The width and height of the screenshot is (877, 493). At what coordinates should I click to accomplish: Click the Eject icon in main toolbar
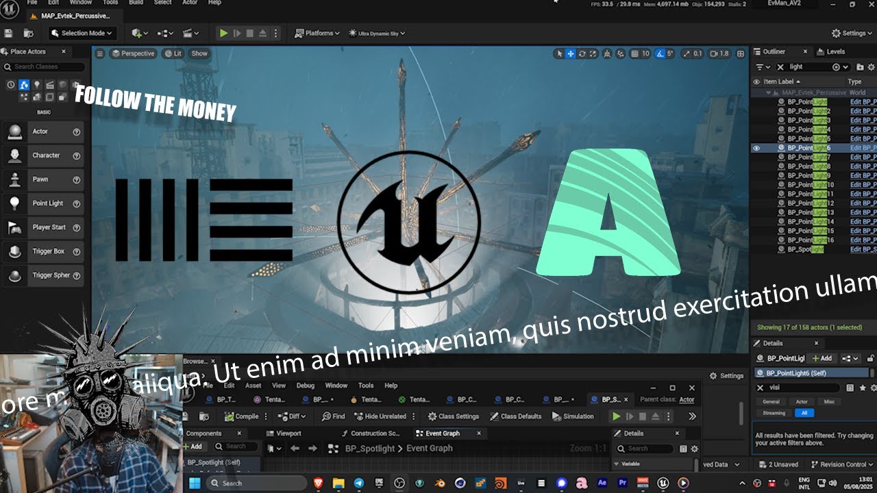(263, 33)
